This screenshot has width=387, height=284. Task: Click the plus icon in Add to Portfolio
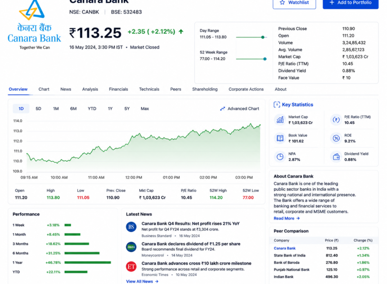point(332,2)
